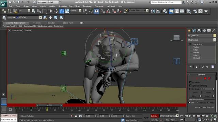Open the Modify panel tab icon
Viewport: 218px width, 122px height.
coord(194,31)
